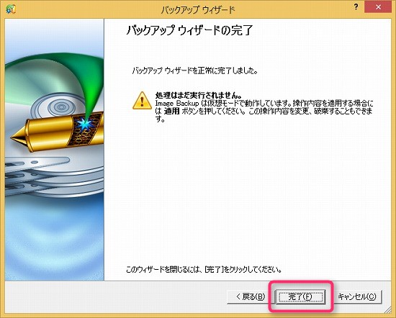Open help with the question mark button
Screen dimensions: 396x318
[x=356, y=6]
